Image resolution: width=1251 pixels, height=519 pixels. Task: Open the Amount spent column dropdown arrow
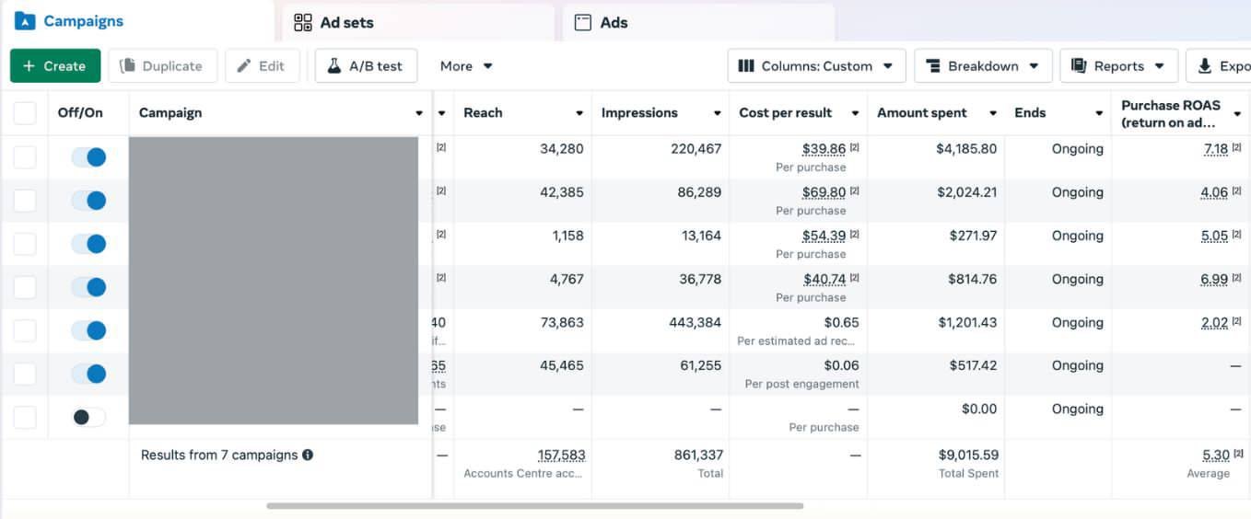(992, 113)
